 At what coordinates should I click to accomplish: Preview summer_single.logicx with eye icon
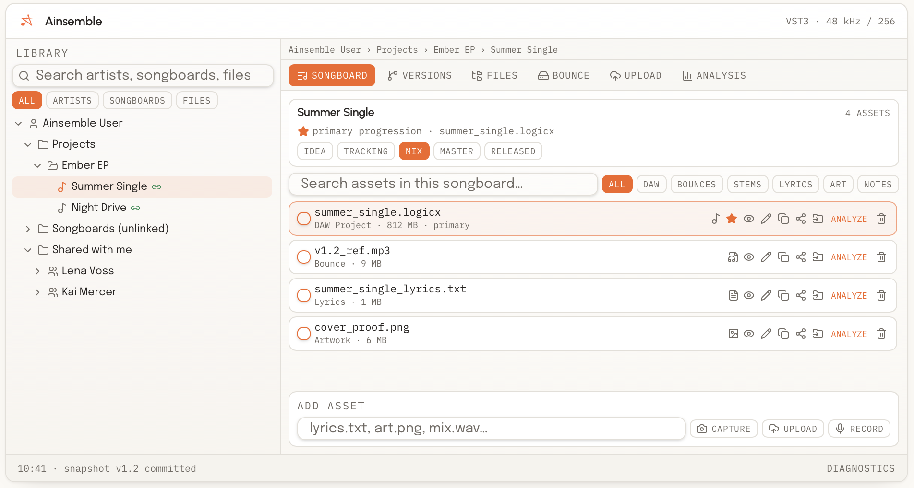(749, 219)
